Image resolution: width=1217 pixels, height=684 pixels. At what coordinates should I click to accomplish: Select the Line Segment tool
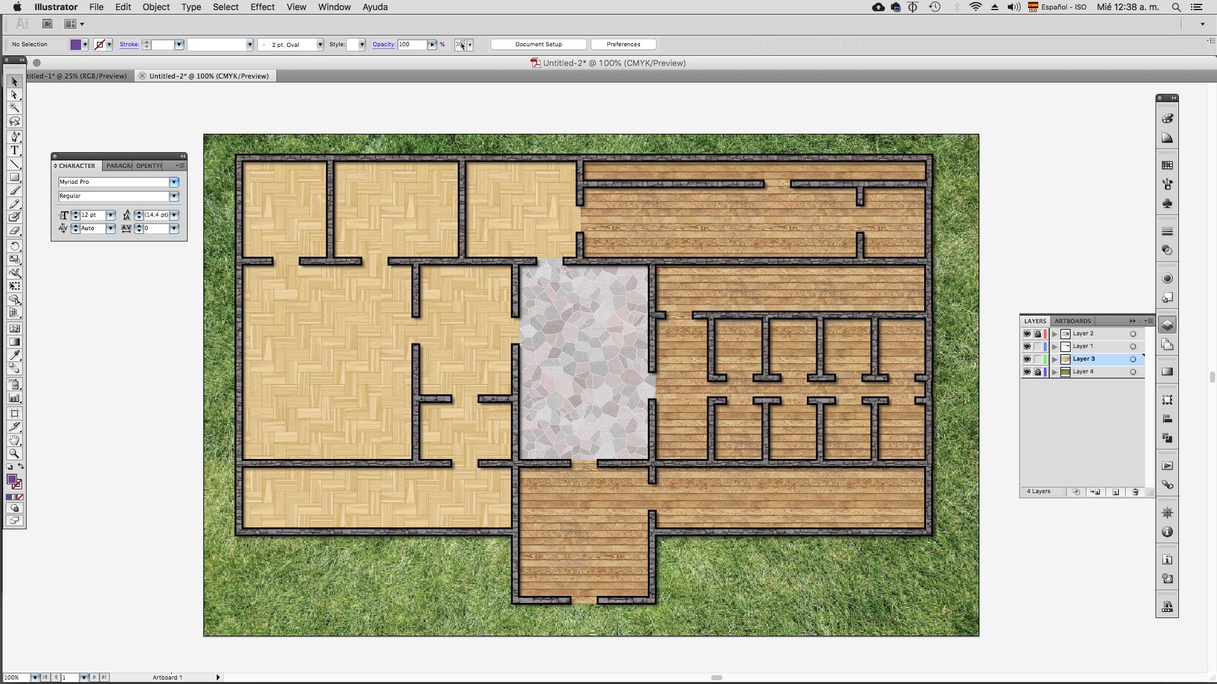click(15, 164)
